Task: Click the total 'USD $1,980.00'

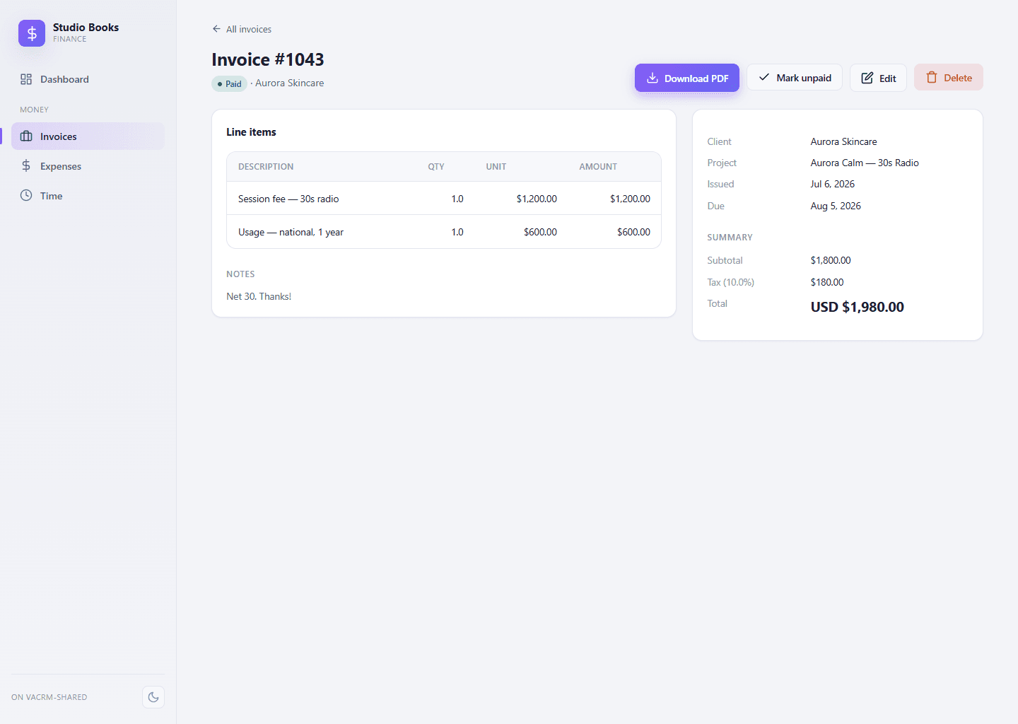Action: coord(858,307)
